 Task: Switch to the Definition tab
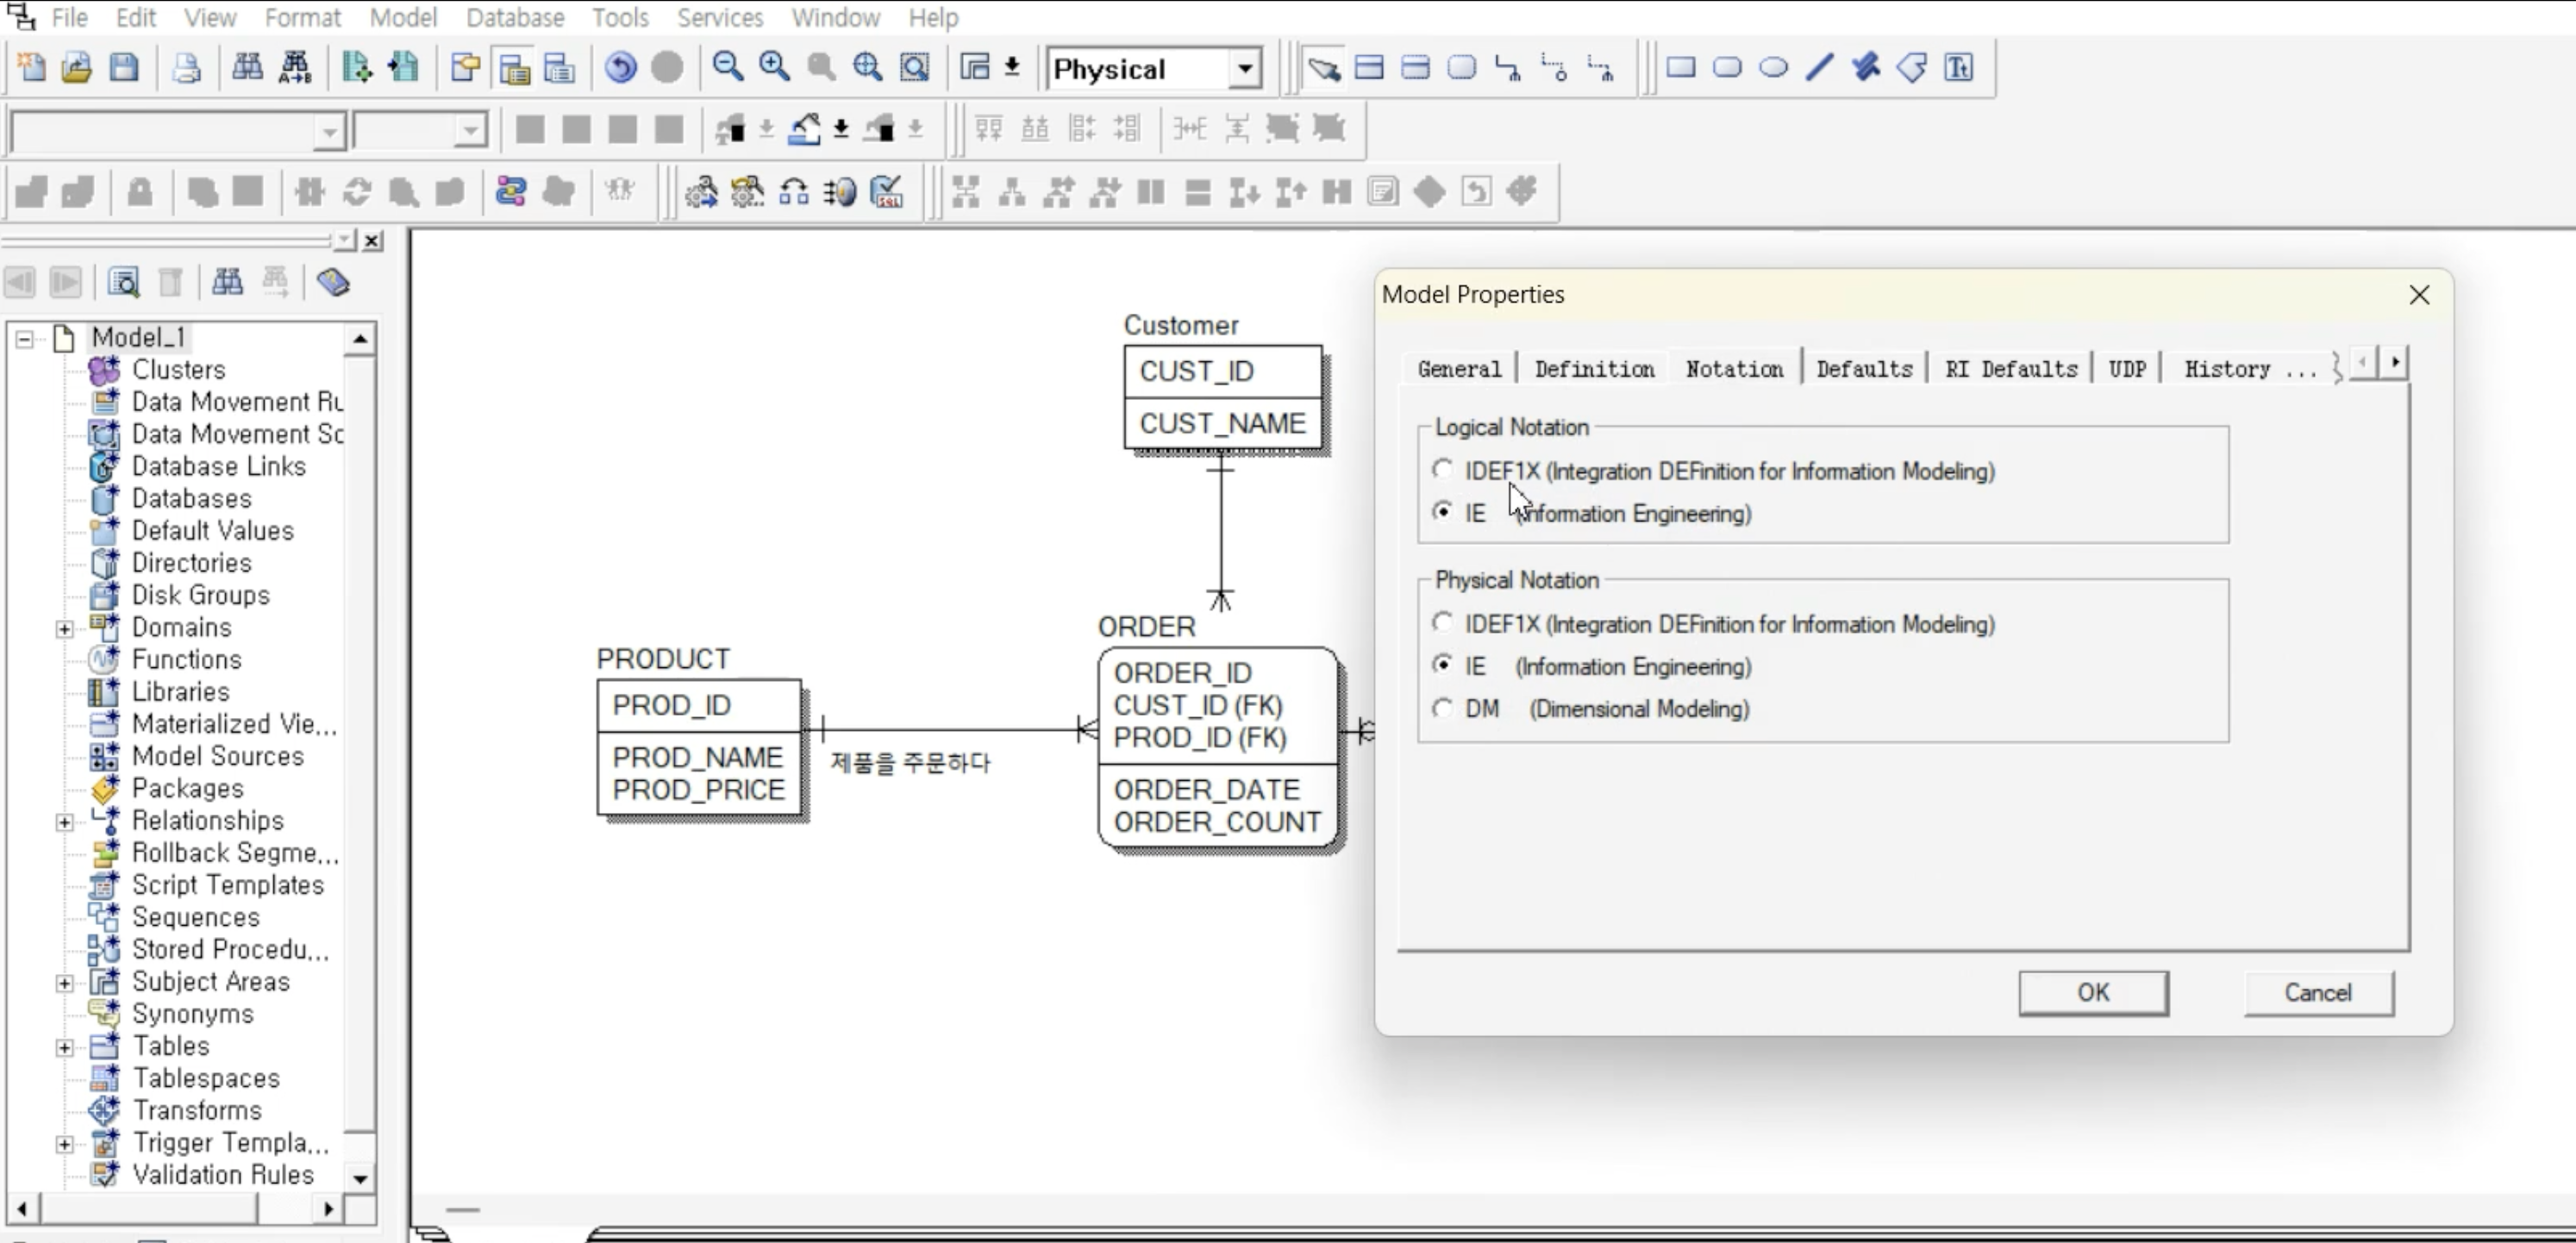(1594, 369)
